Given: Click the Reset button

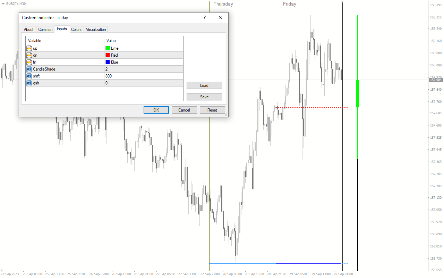Looking at the screenshot, I should (x=212, y=110).
